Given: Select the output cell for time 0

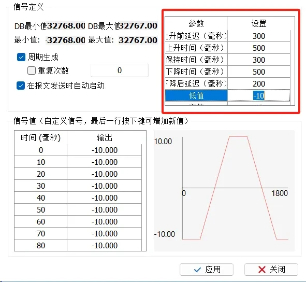Looking at the screenshot, I should (x=105, y=150).
